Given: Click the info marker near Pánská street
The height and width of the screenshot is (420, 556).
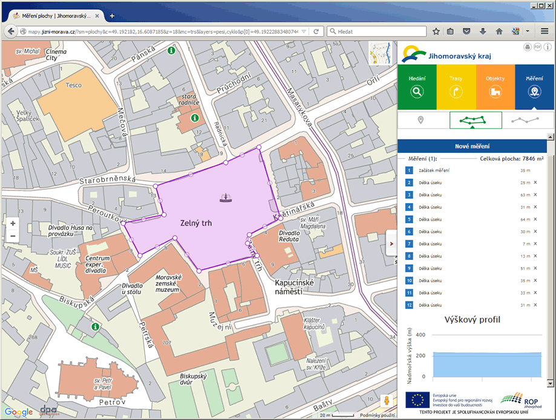Looking at the screenshot, I should click(x=171, y=51).
